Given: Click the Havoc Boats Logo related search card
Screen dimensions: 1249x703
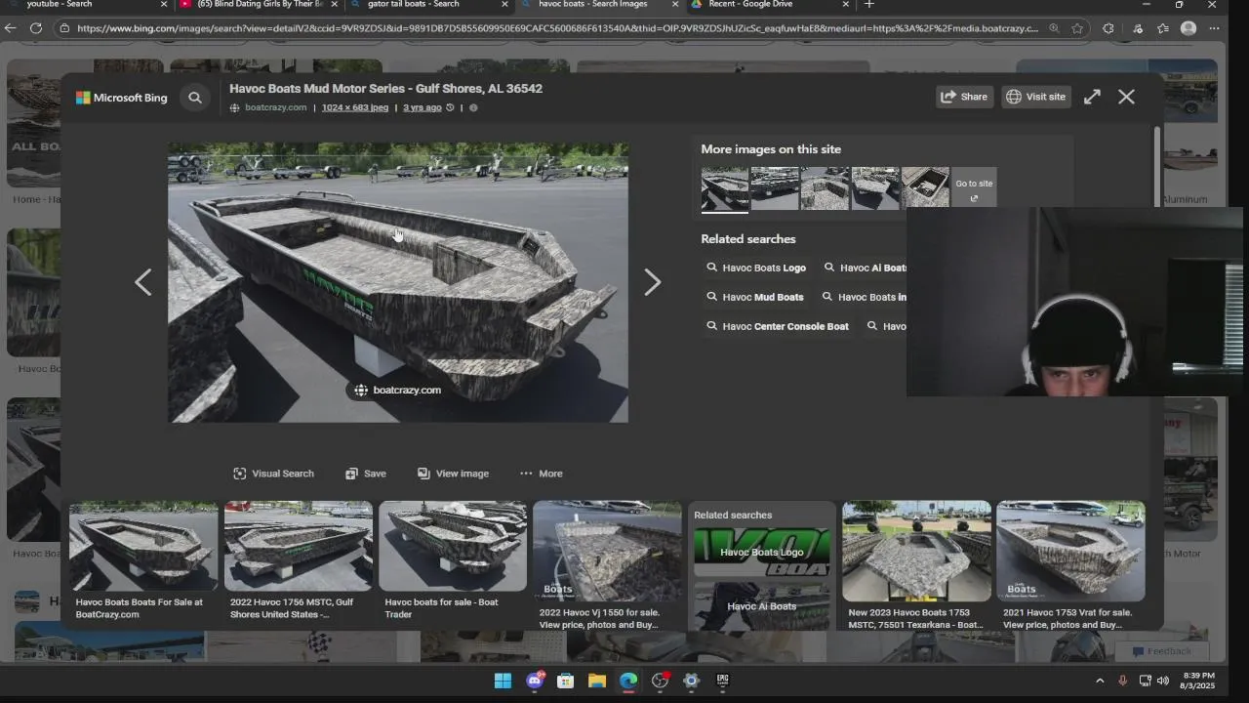Looking at the screenshot, I should (x=762, y=553).
